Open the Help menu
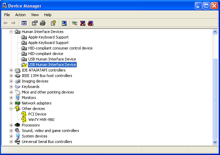Viewport: 220px width, 155px height. (48, 15)
